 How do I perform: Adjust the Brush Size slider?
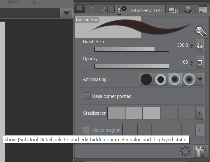(x=132, y=49)
